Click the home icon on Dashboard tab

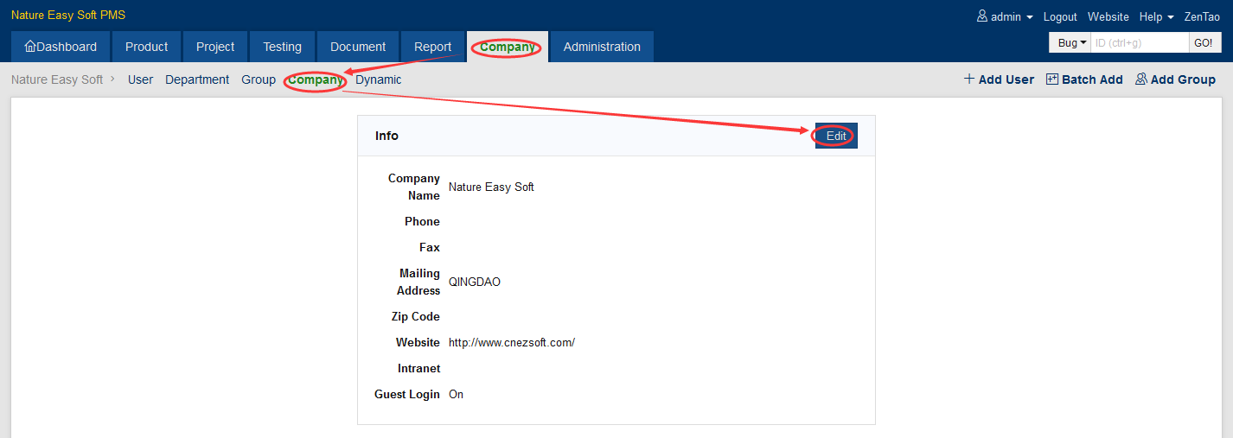coord(30,47)
